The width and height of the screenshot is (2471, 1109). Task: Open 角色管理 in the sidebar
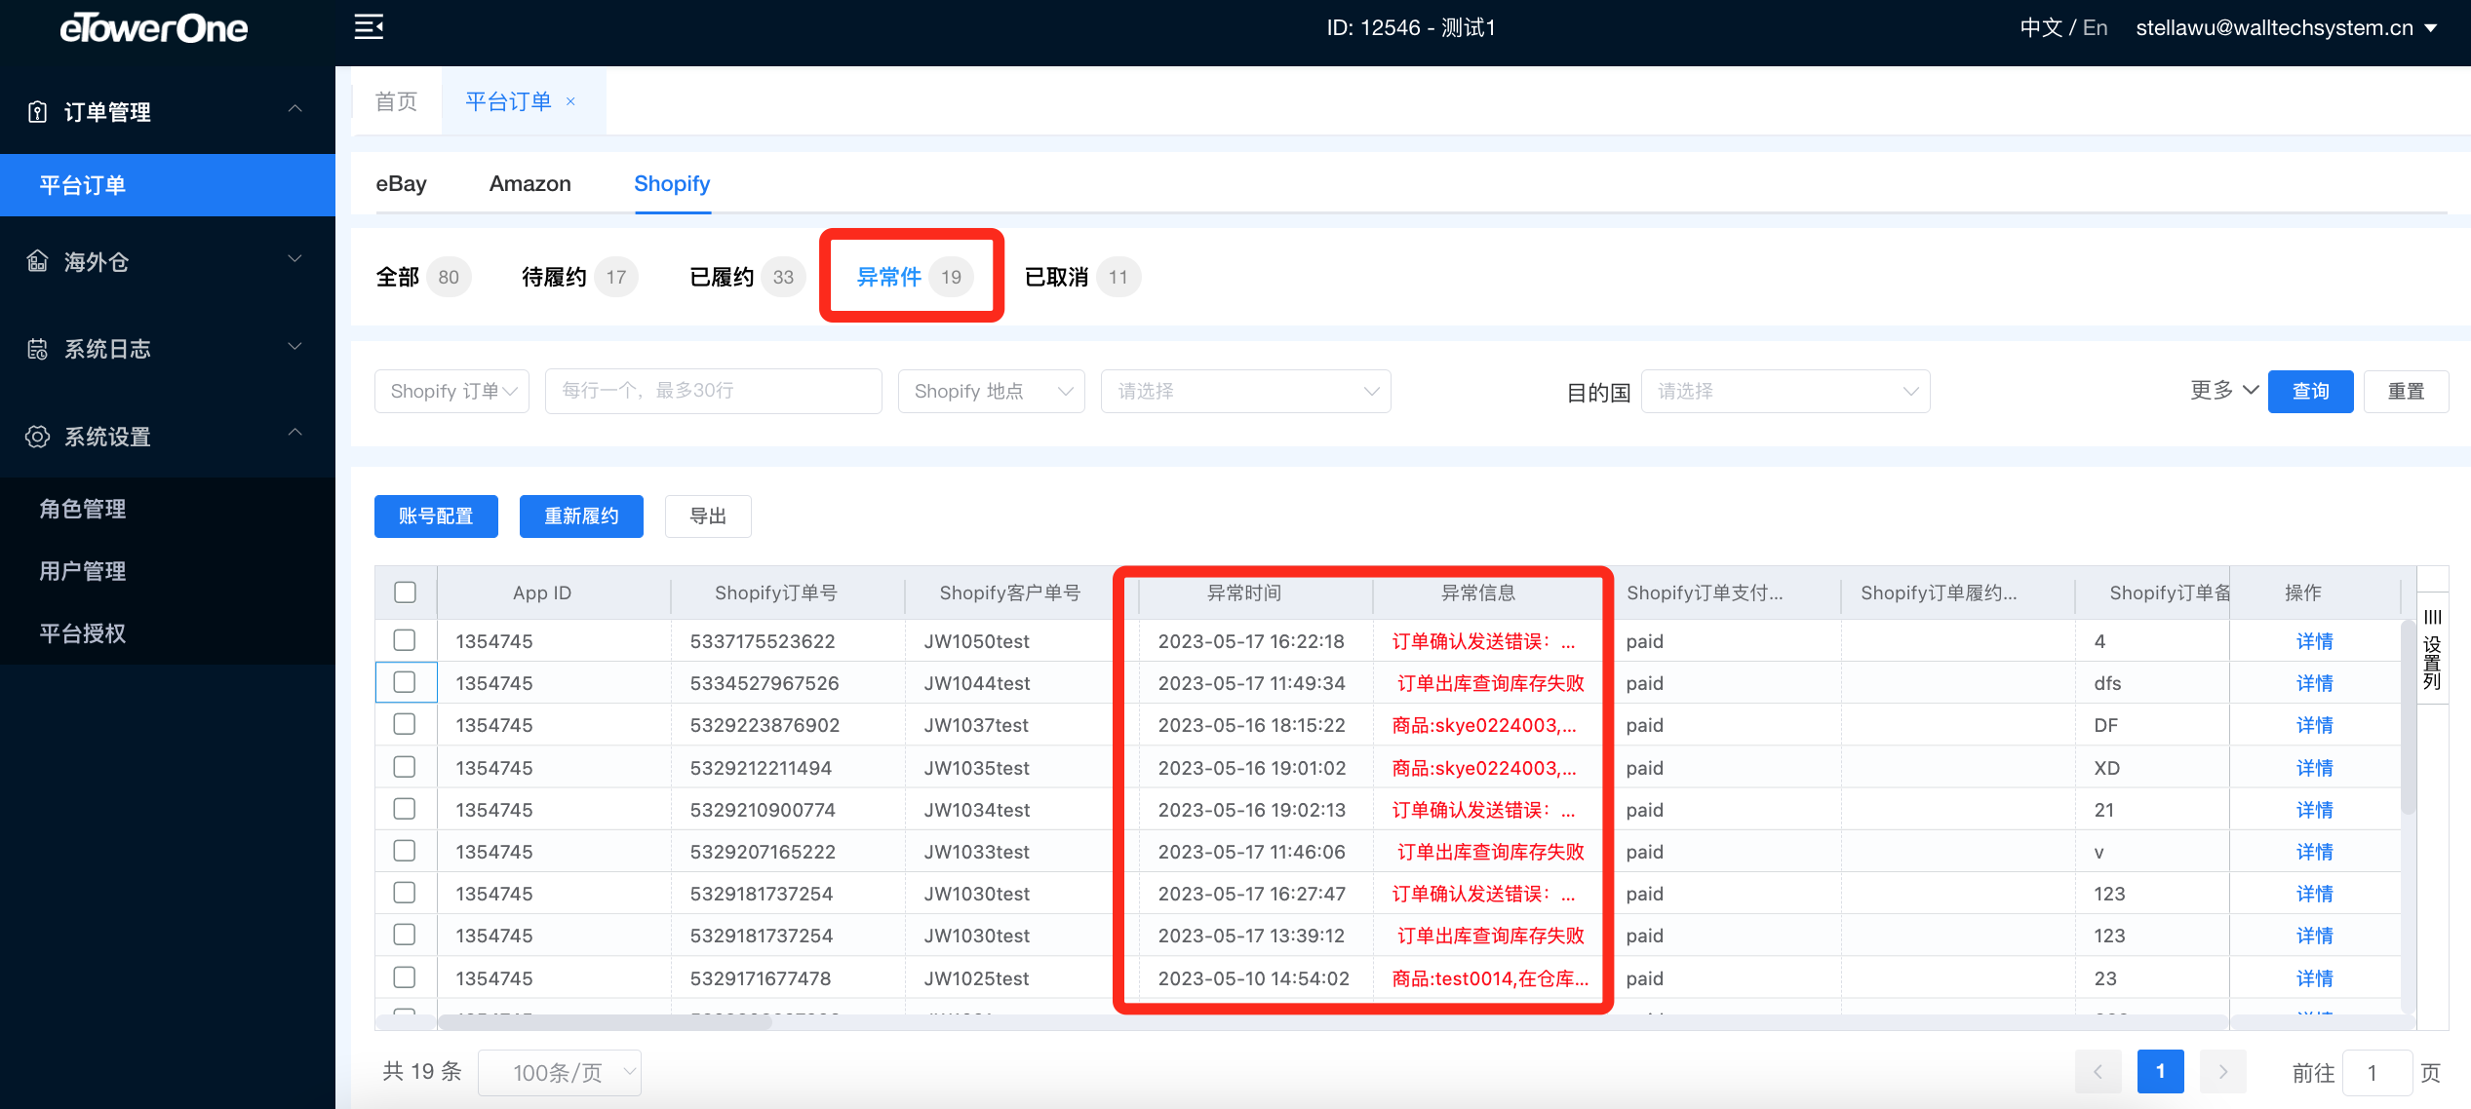(168, 509)
